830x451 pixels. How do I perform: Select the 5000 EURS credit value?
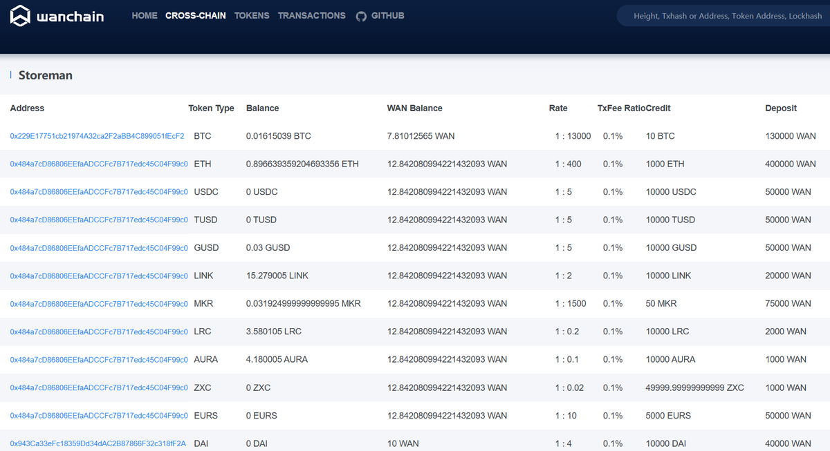click(667, 416)
